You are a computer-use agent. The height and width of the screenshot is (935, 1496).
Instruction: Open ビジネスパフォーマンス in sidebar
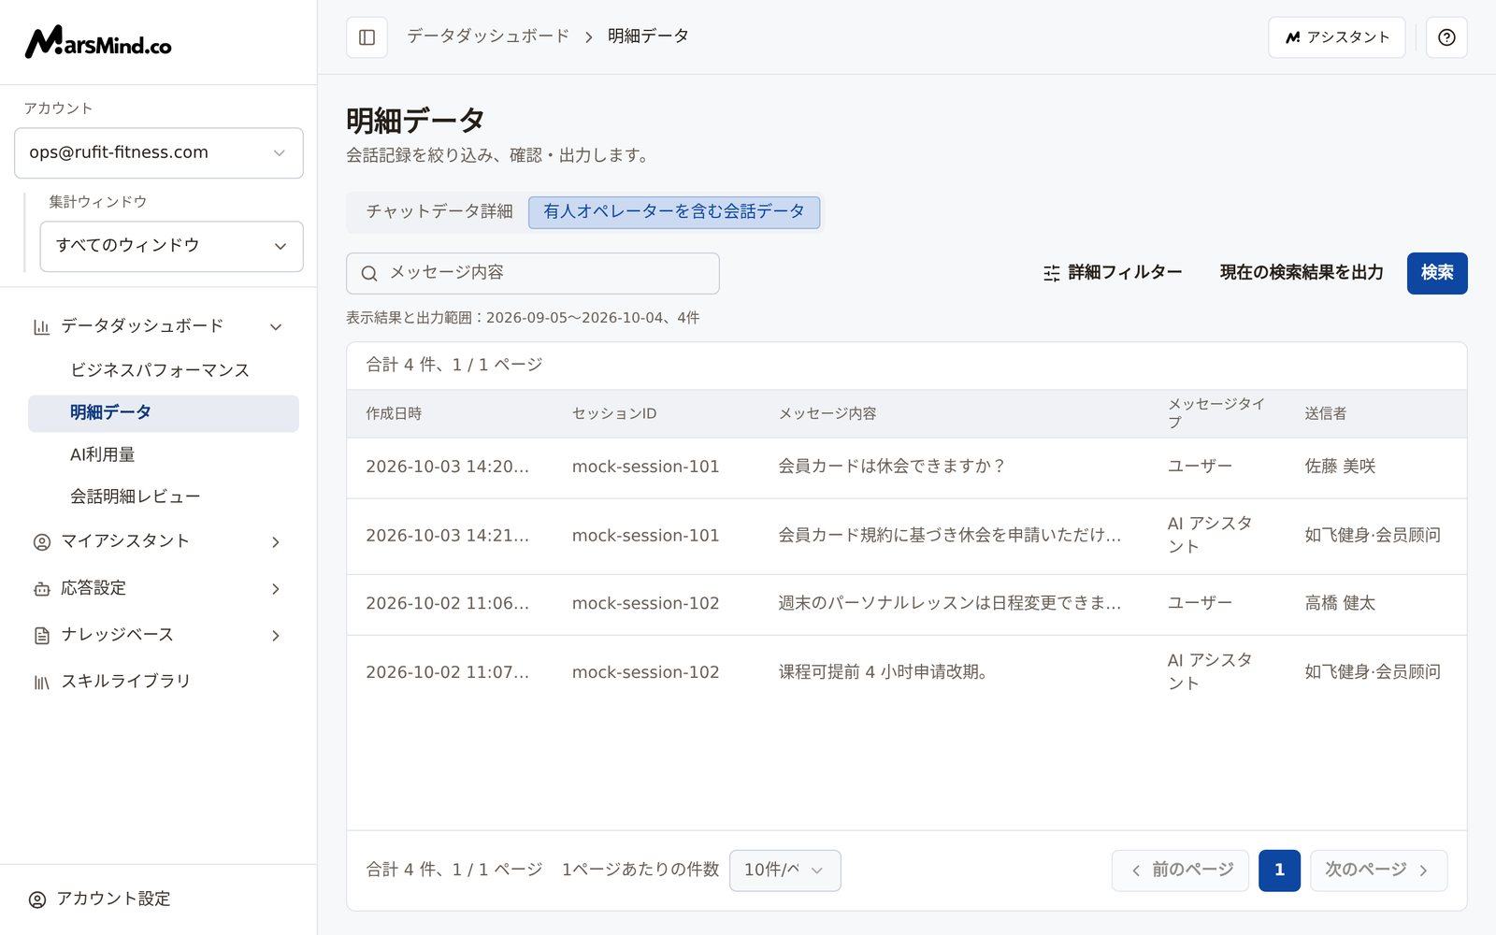coord(160,370)
